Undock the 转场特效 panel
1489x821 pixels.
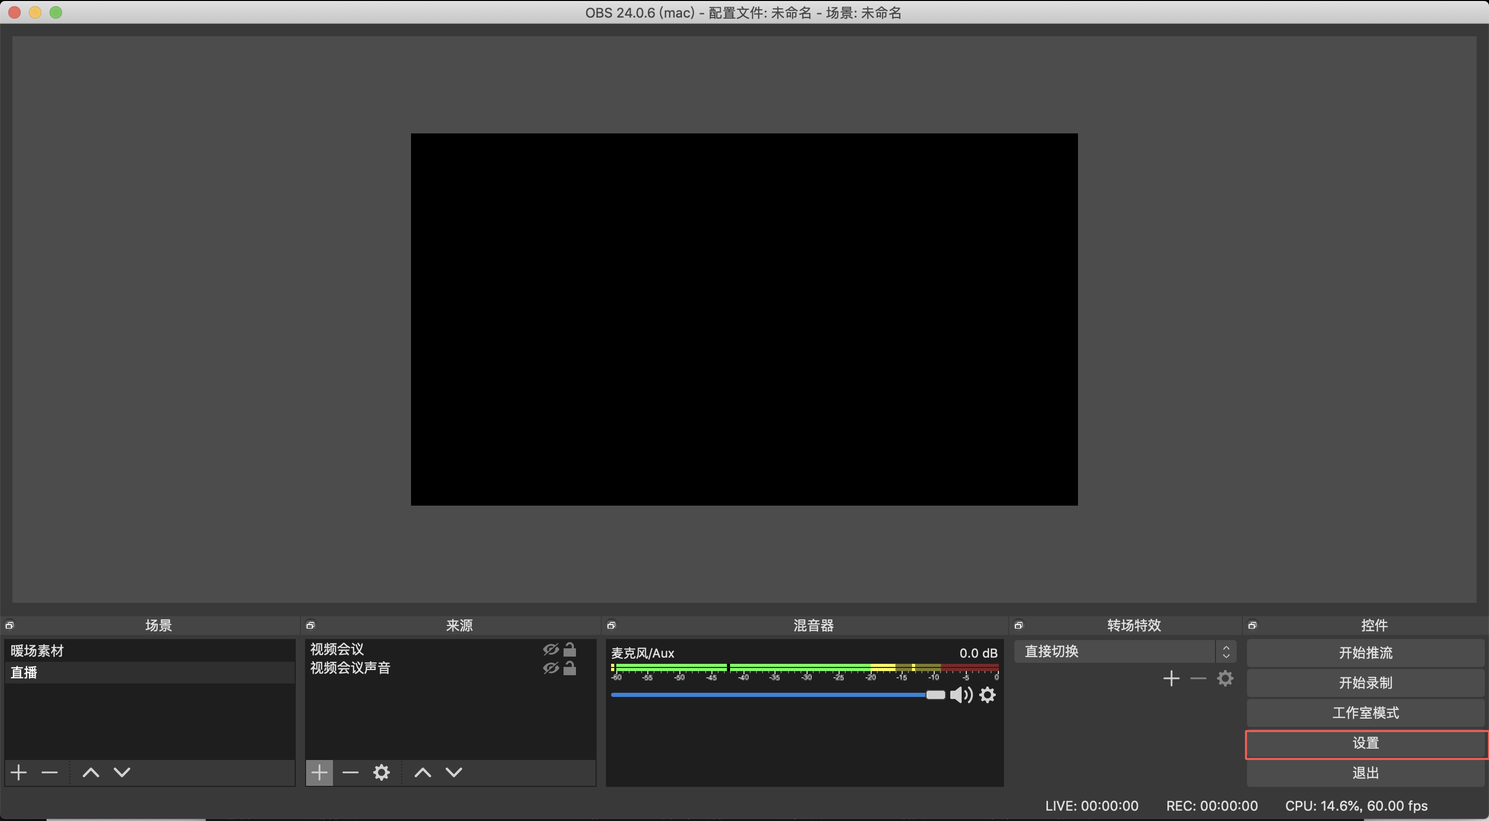(x=1019, y=625)
